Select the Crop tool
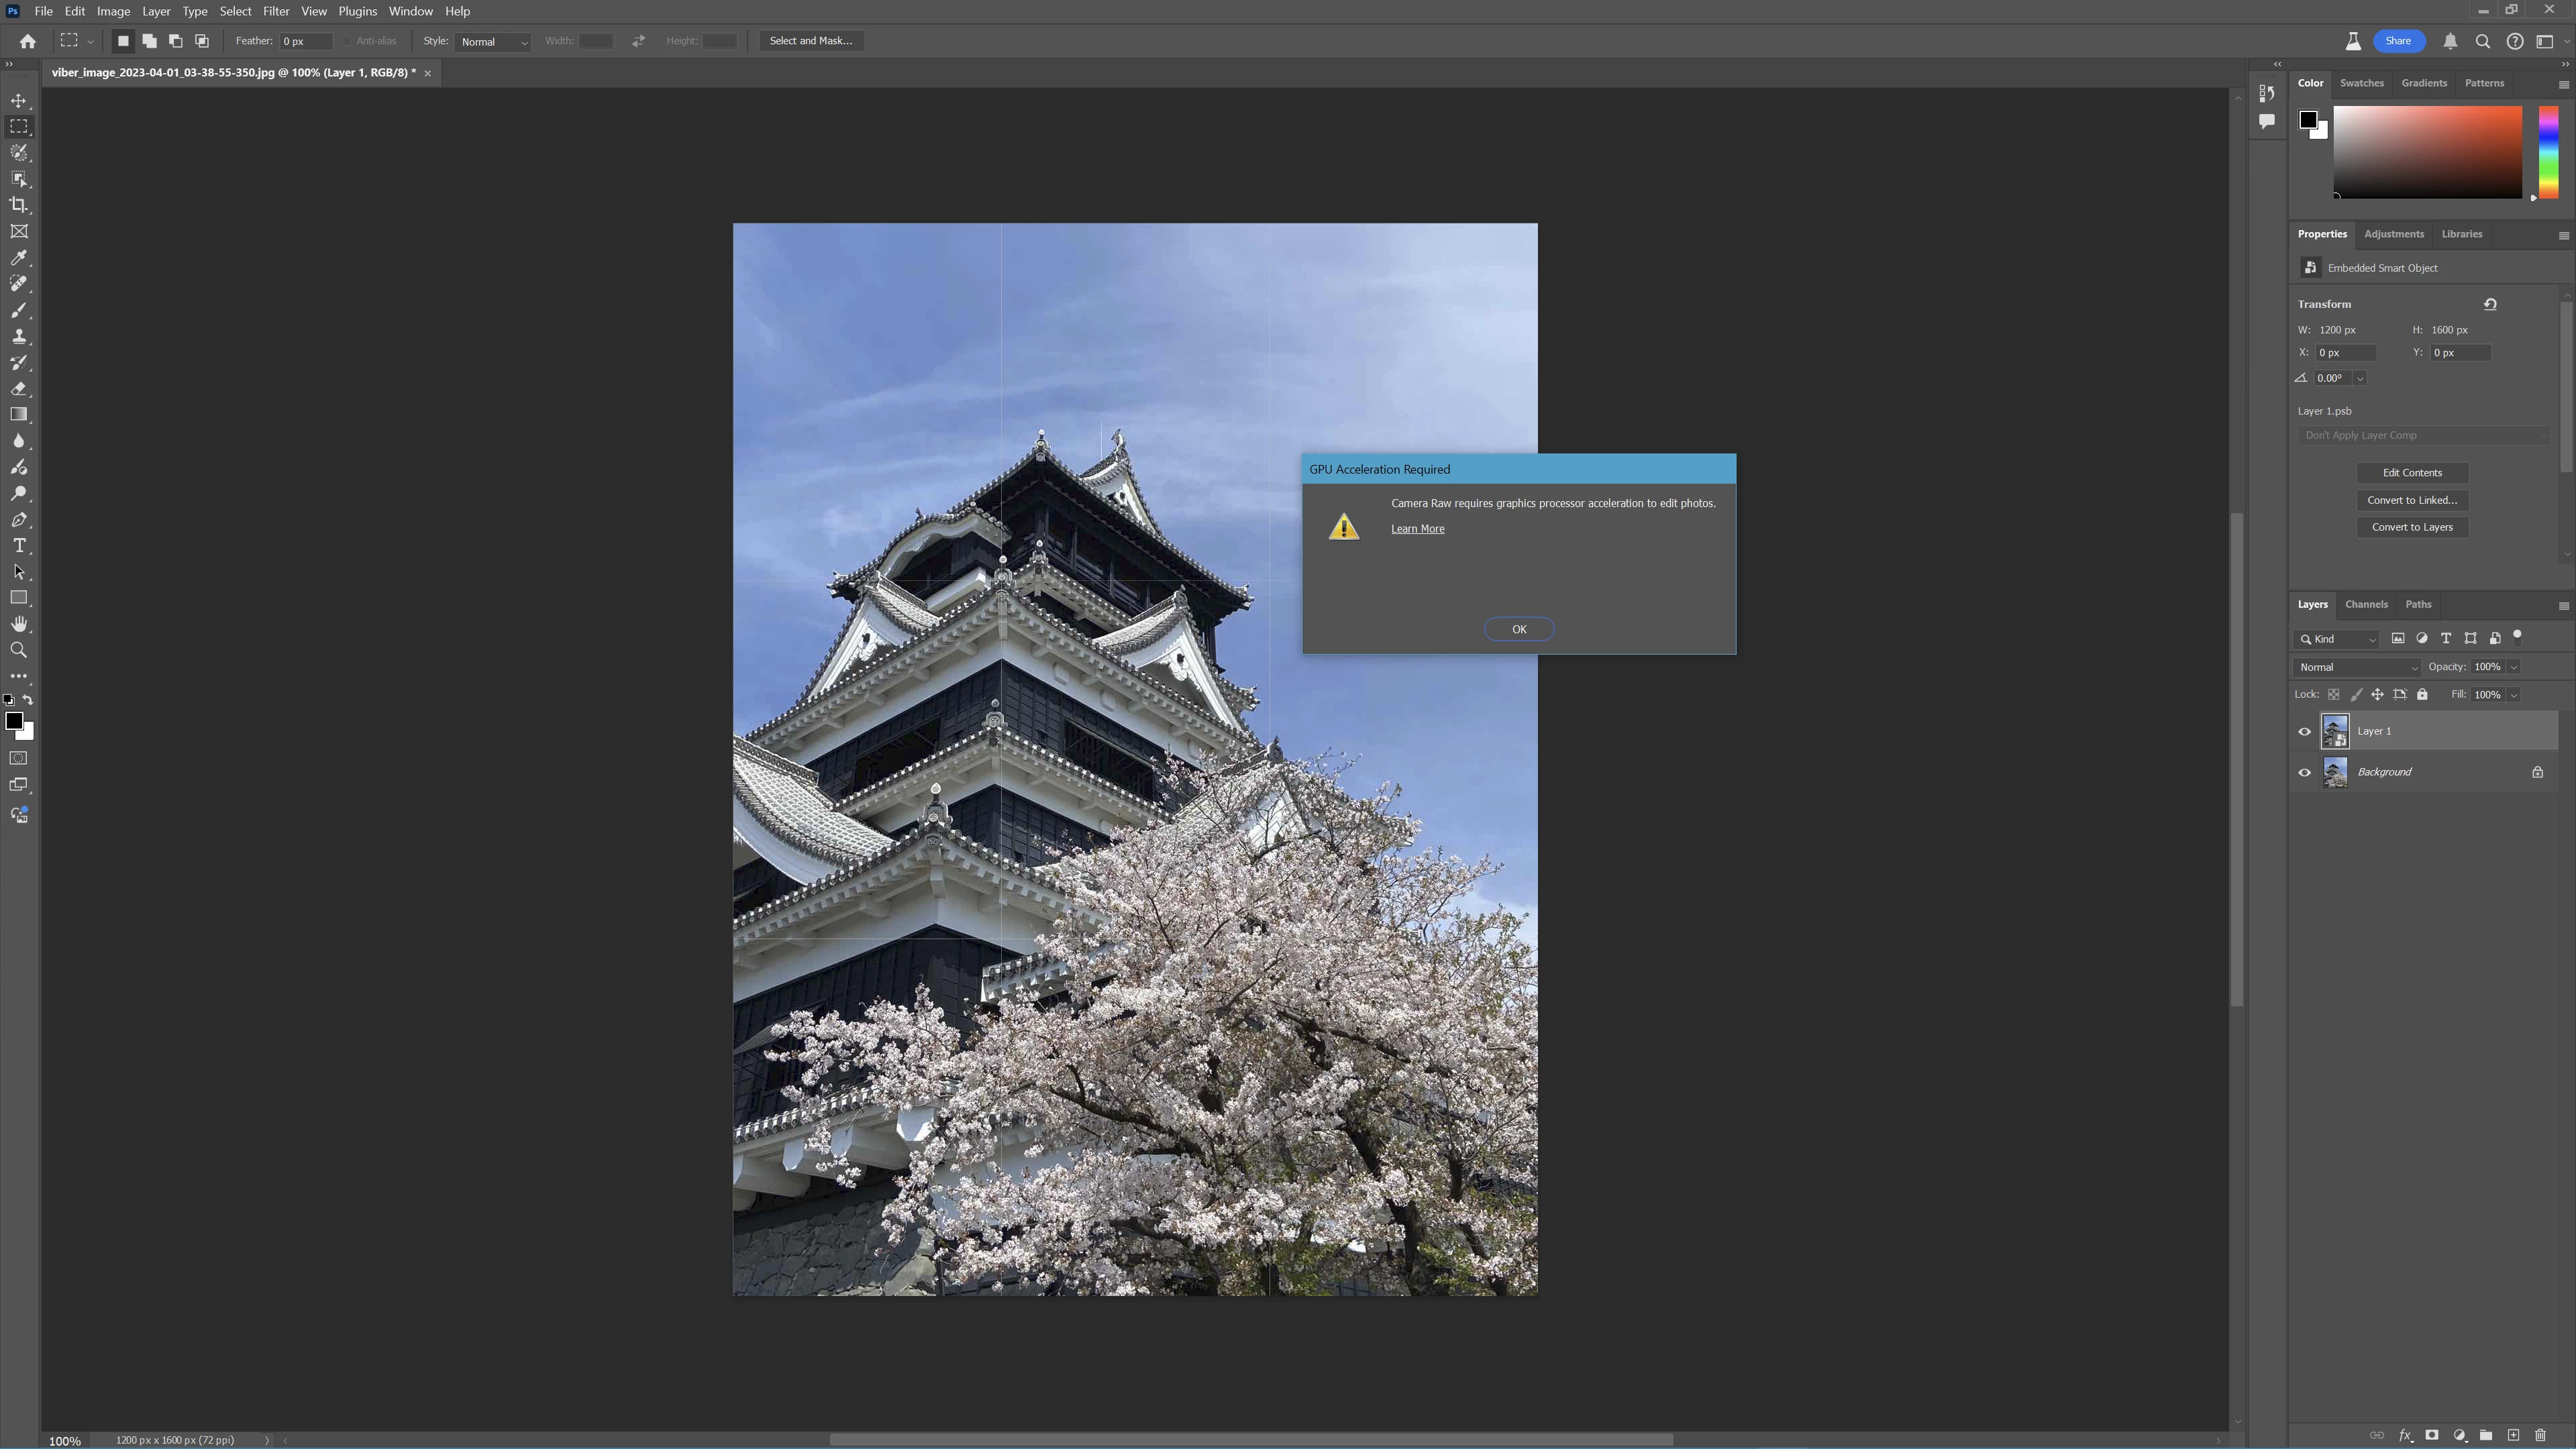 click(19, 205)
